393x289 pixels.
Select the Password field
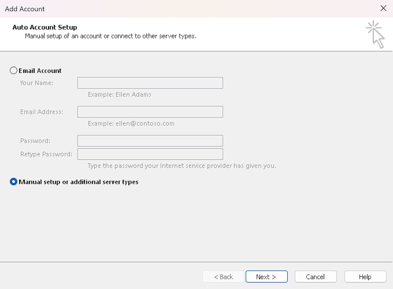click(150, 140)
